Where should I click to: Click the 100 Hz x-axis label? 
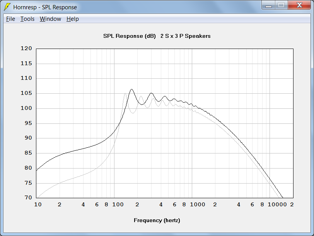(x=118, y=204)
